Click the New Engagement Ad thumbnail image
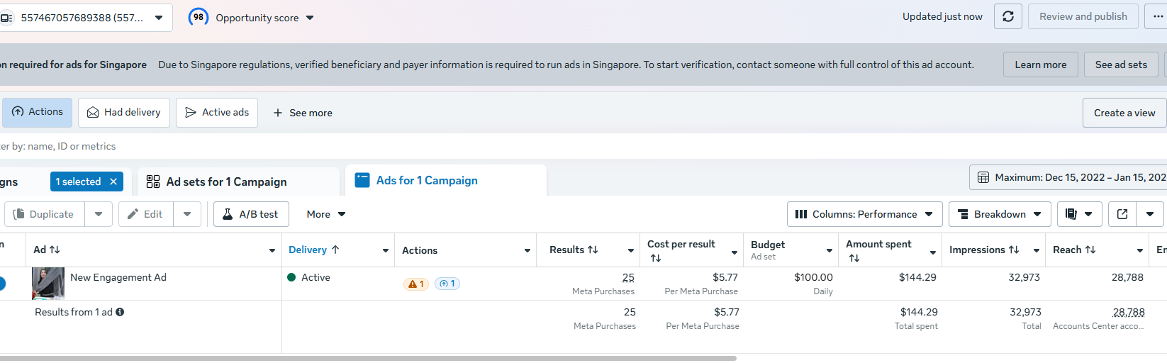The height and width of the screenshot is (363, 1167). [x=48, y=284]
